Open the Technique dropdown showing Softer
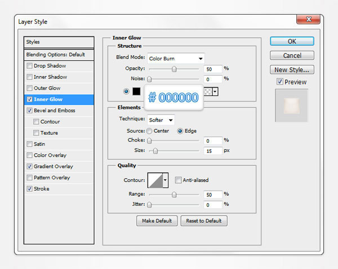 click(x=161, y=120)
